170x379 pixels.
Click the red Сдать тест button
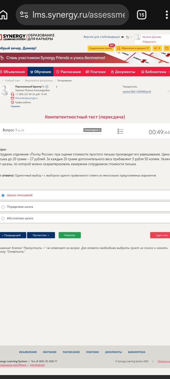click(x=160, y=235)
